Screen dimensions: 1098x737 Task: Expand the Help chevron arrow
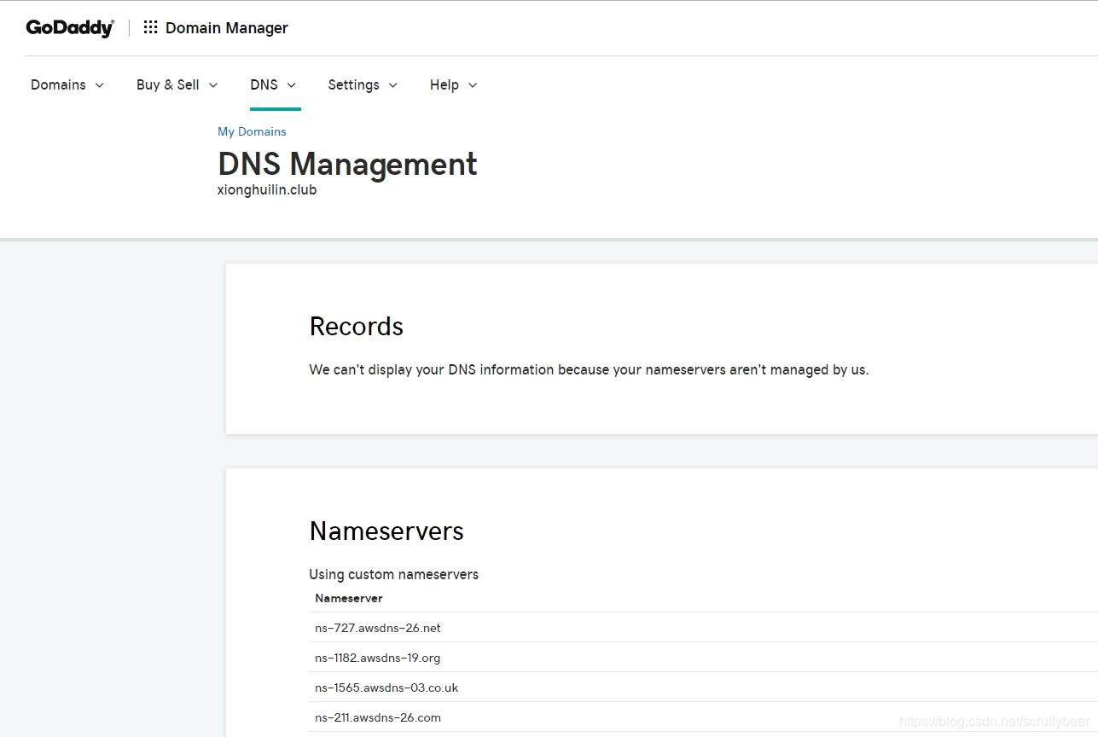pyautogui.click(x=473, y=85)
